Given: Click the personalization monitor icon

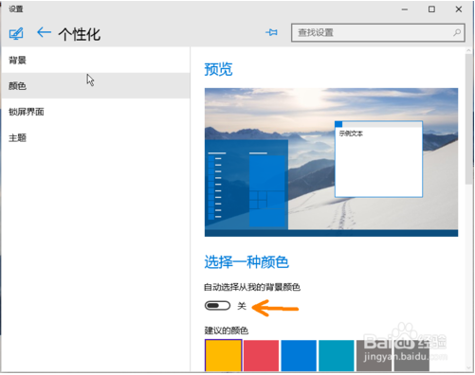Looking at the screenshot, I should pyautogui.click(x=16, y=33).
